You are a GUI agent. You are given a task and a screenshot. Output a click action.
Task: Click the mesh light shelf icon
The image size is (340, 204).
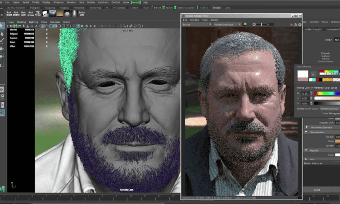[60, 14]
